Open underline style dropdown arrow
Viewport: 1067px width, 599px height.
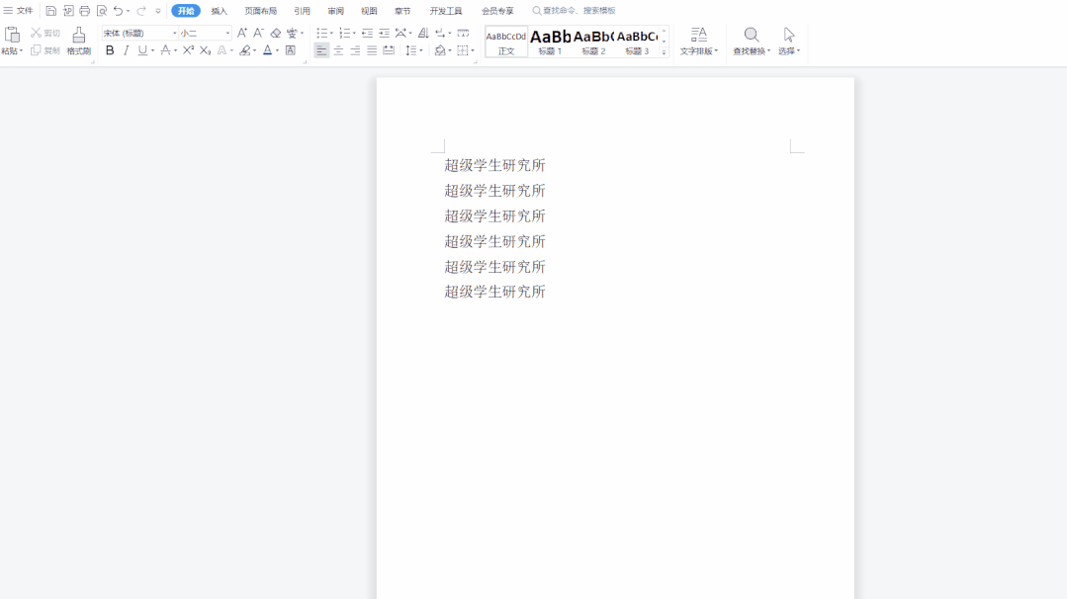coord(152,51)
